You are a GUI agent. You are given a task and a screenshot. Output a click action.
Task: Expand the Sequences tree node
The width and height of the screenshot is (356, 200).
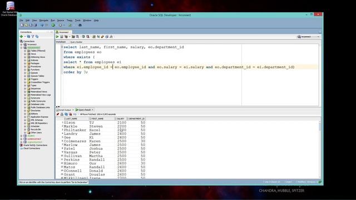25,89
